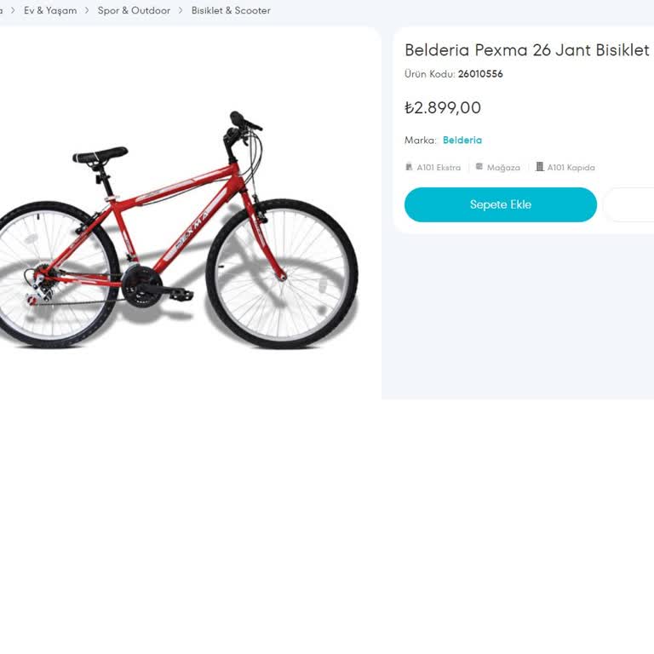
Task: Click the chevron before Ev & Yaşam
Action: (x=14, y=11)
